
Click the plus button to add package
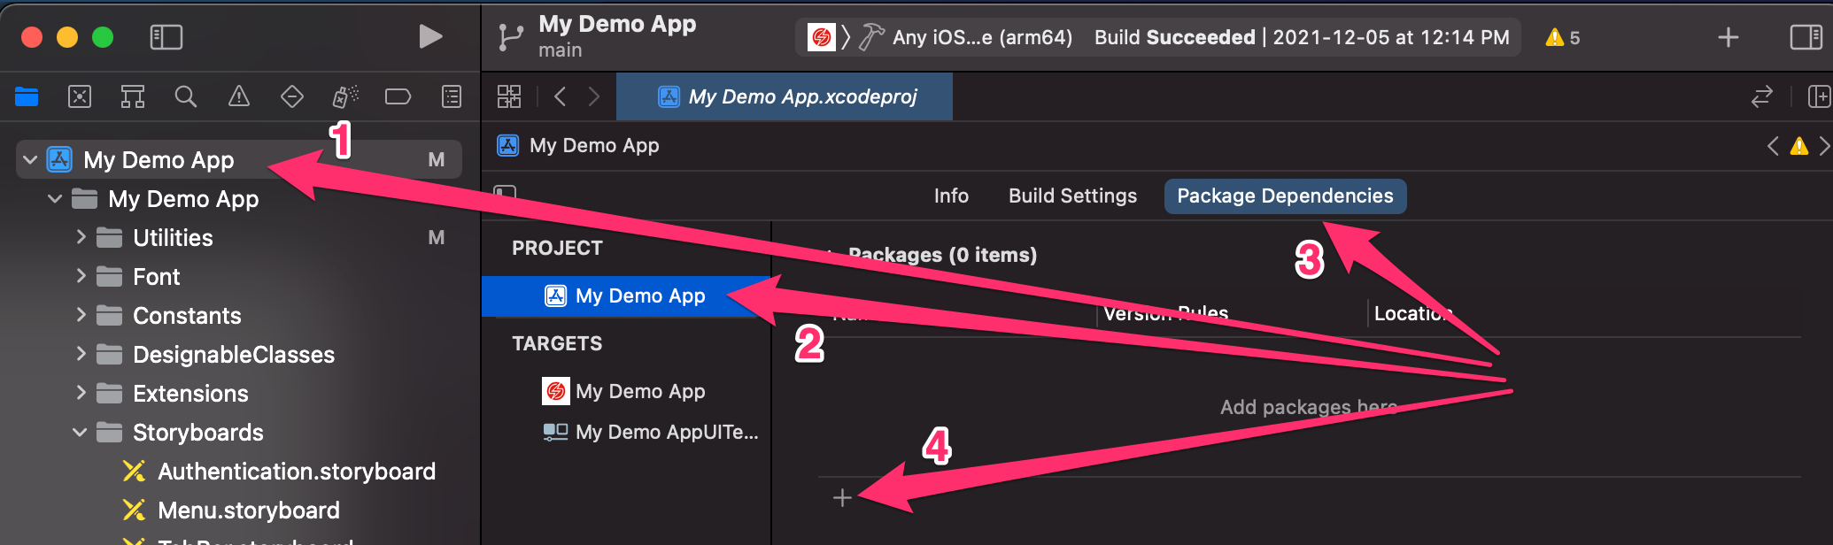tap(842, 498)
